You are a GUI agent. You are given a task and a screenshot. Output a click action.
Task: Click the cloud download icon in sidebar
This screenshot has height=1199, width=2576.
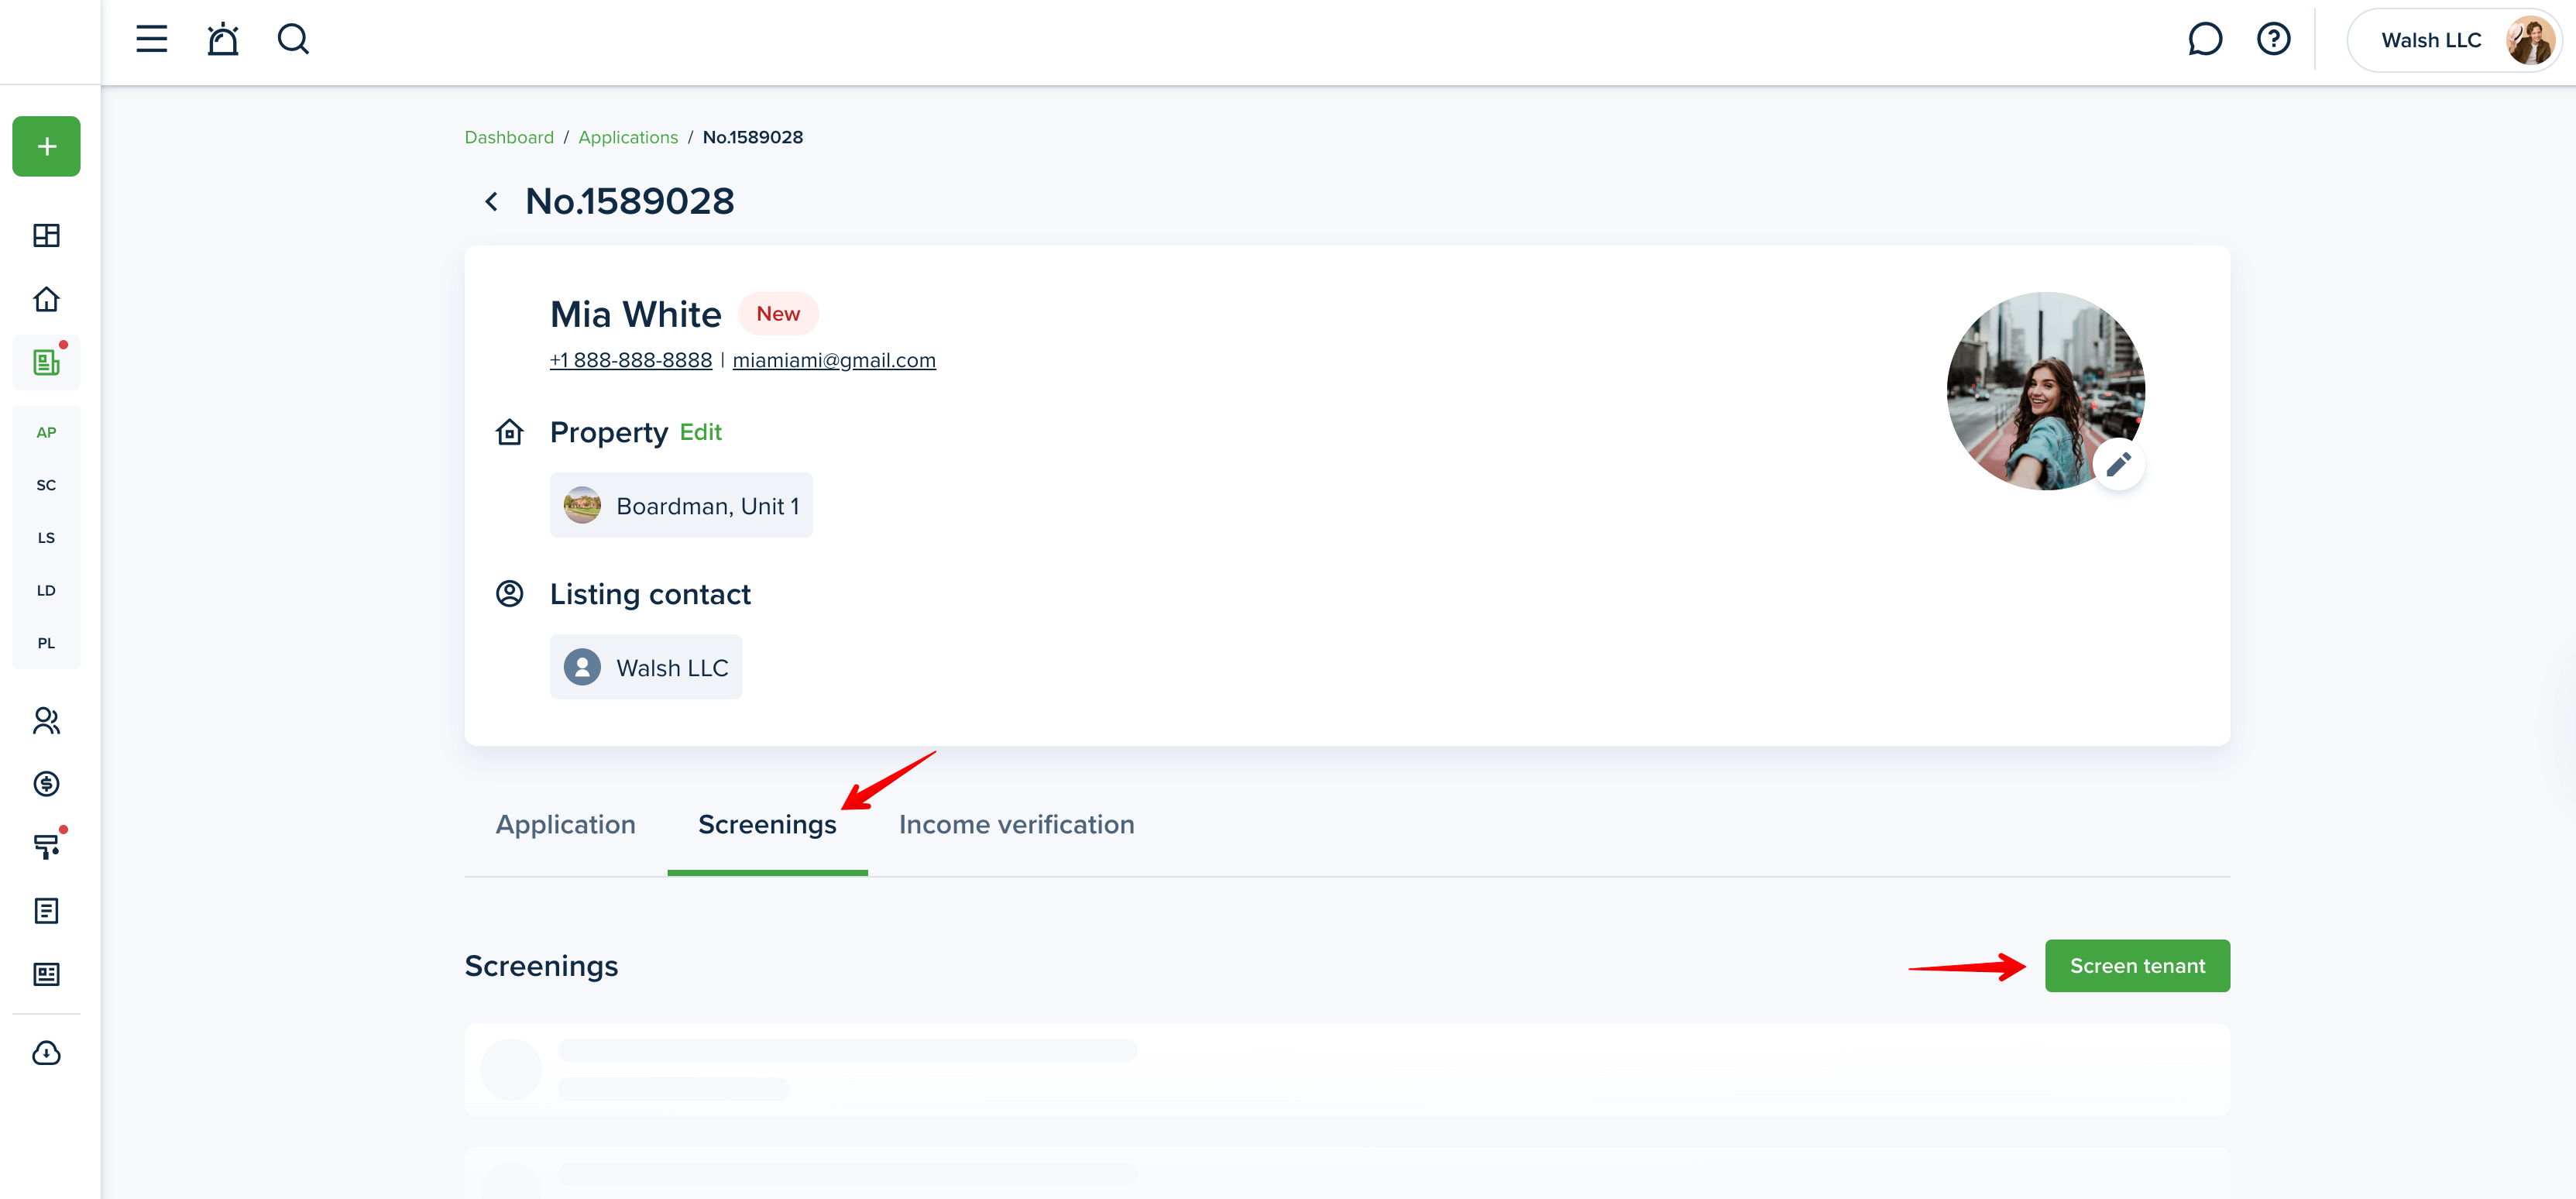click(46, 1053)
